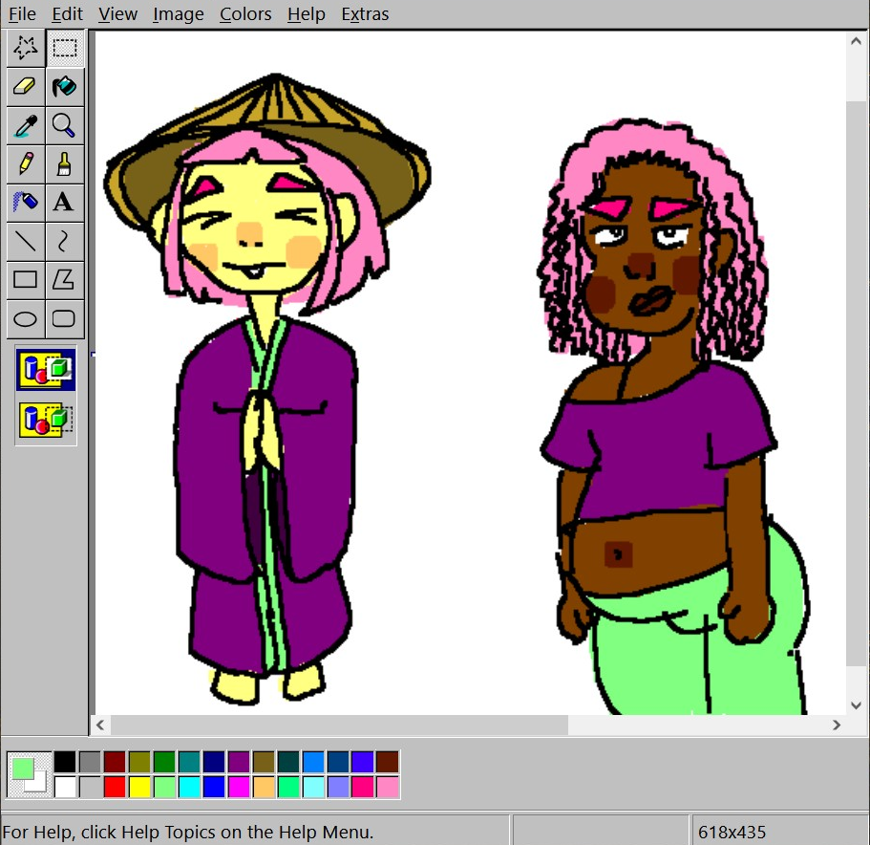Select the Magnifier tool
Screen dimensions: 870x845
pyautogui.click(x=64, y=125)
